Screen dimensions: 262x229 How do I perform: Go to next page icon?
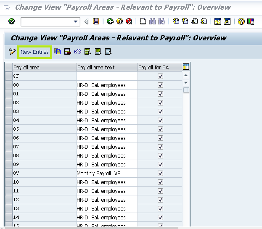point(195,21)
